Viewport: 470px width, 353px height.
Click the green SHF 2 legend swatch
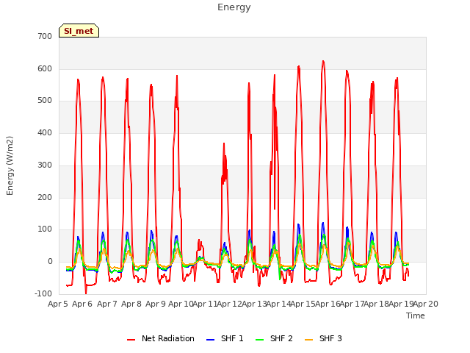click(259, 340)
